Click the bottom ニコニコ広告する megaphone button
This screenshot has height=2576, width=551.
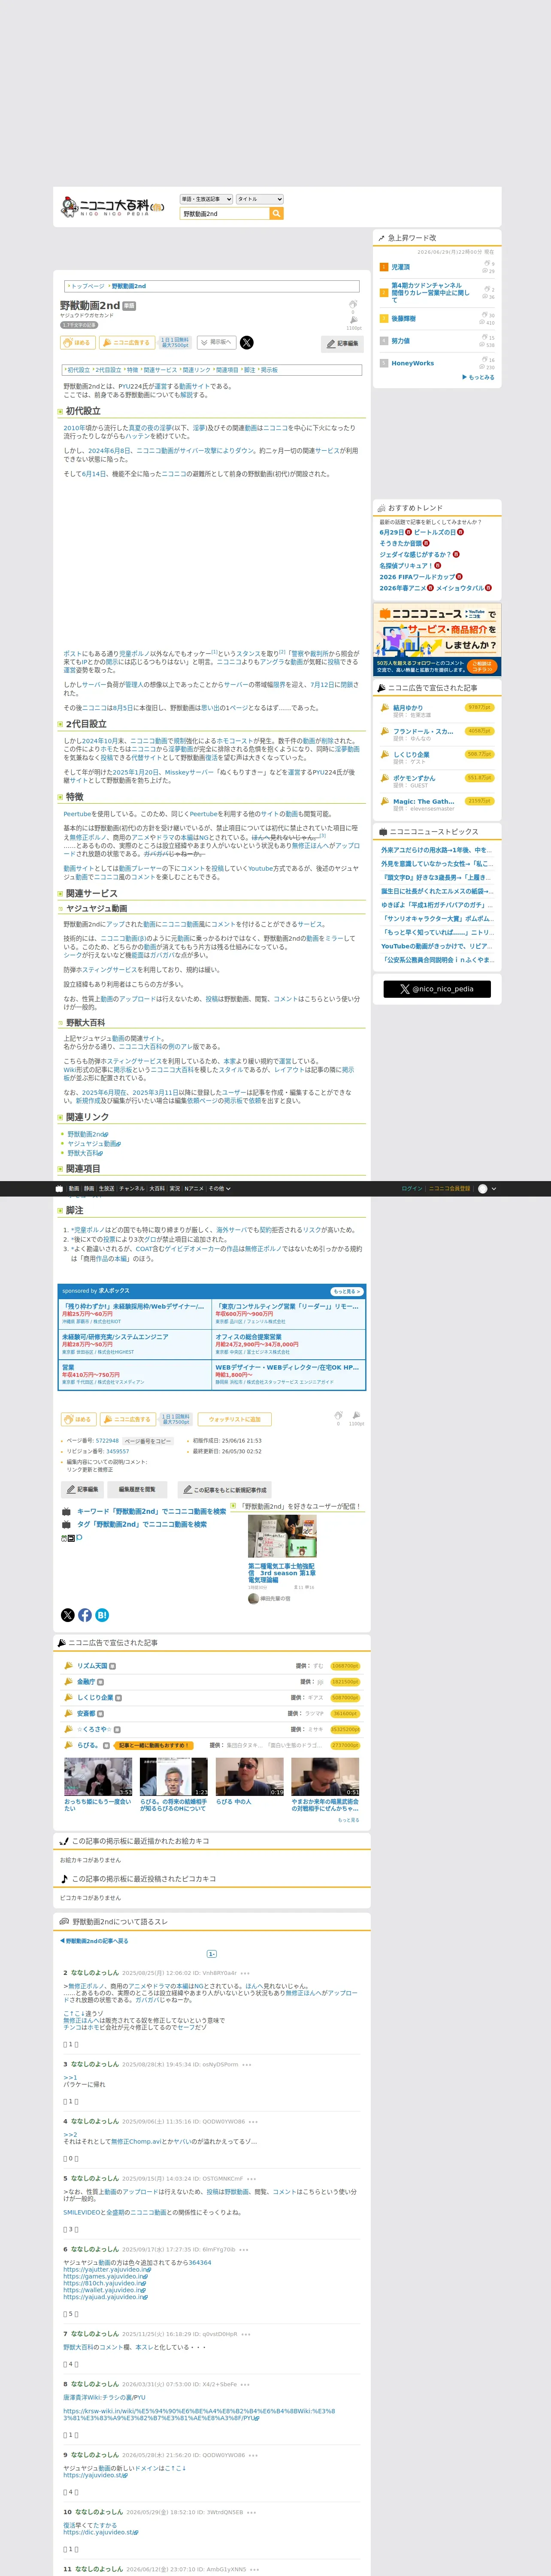coord(127,1419)
